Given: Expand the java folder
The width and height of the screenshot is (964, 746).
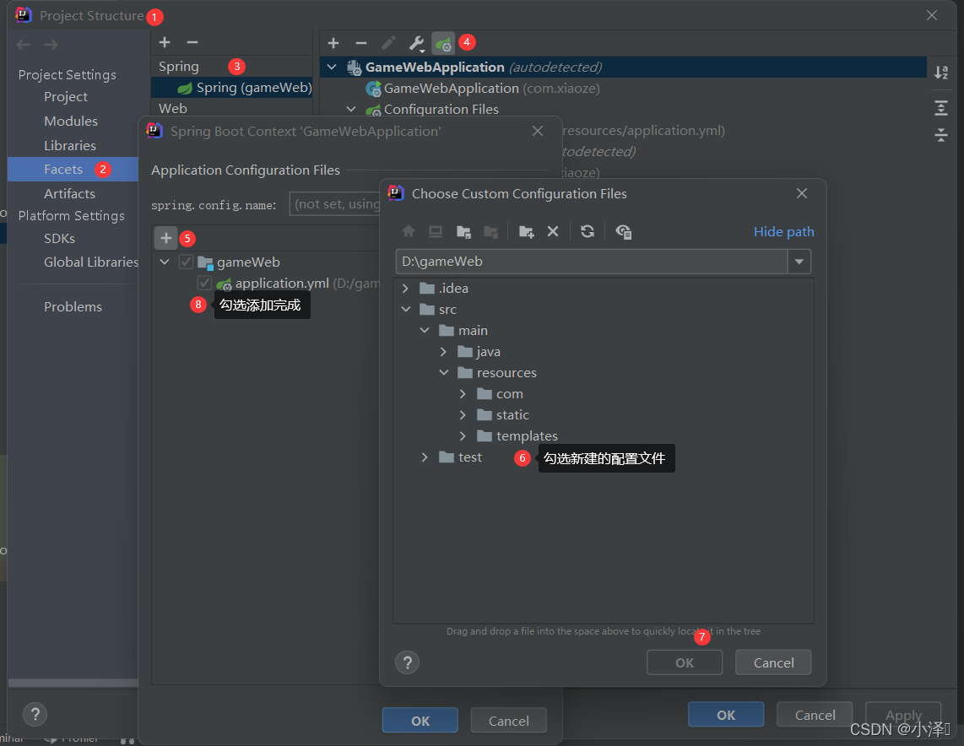Looking at the screenshot, I should [443, 352].
